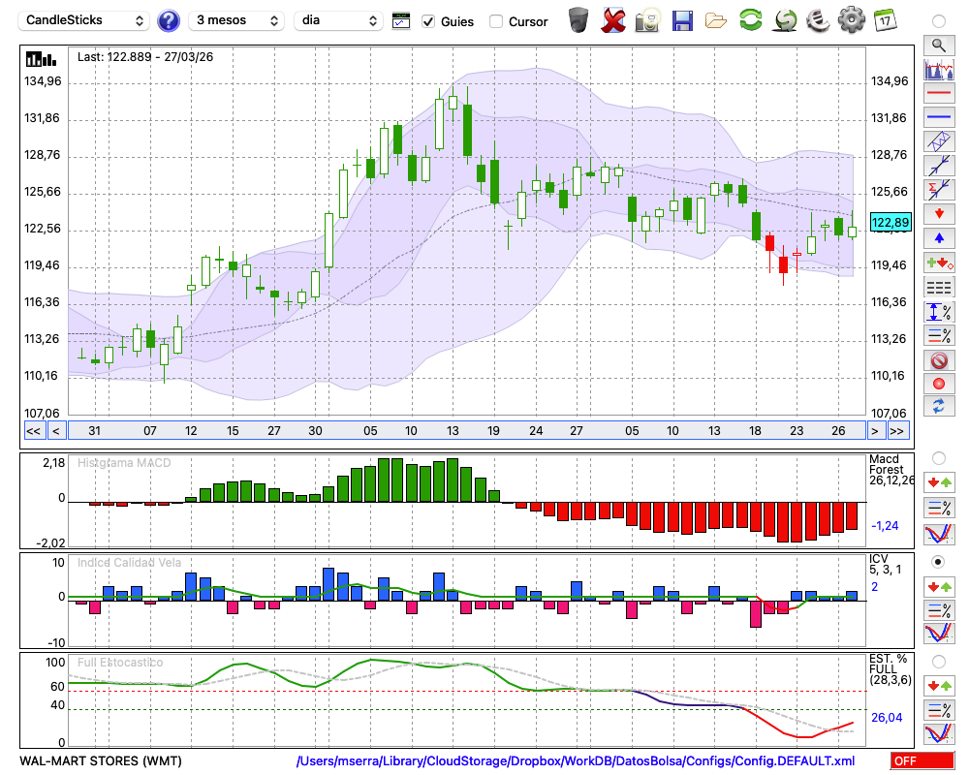This screenshot has width=969, height=775.
Task: Select the blue horizontal line tool
Action: pyautogui.click(x=937, y=117)
